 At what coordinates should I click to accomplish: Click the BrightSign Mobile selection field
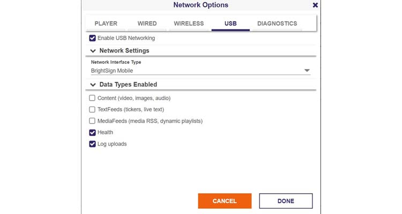(x=200, y=71)
